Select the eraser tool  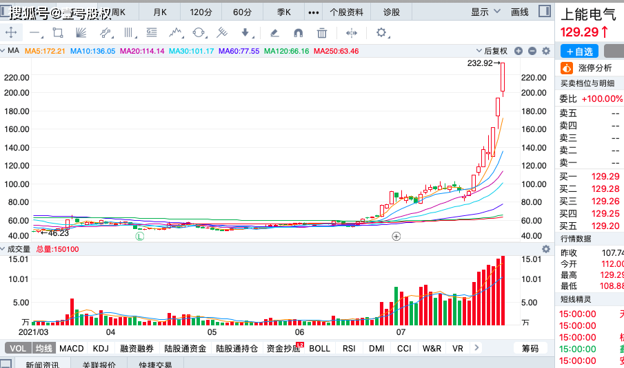tap(274, 33)
